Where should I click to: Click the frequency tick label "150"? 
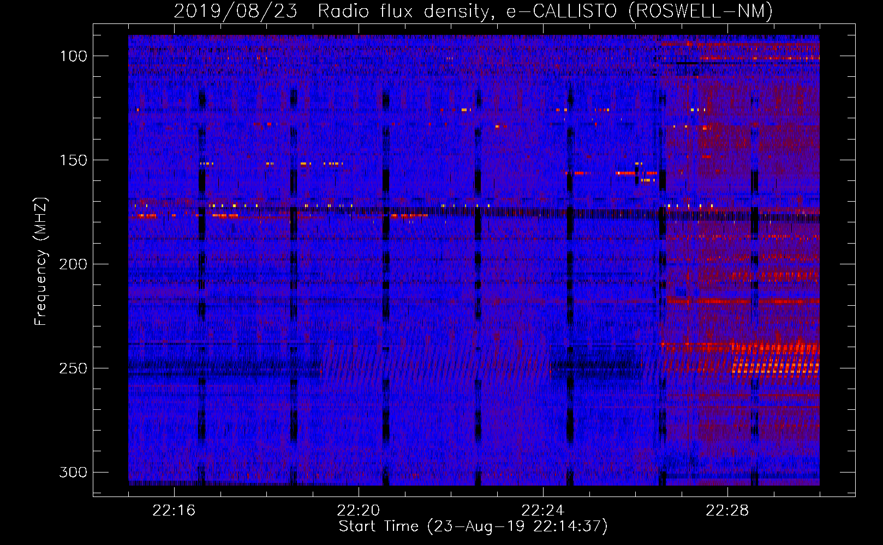click(x=74, y=160)
